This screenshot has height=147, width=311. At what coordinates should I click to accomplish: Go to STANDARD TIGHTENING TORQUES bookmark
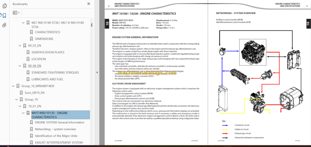55,72
